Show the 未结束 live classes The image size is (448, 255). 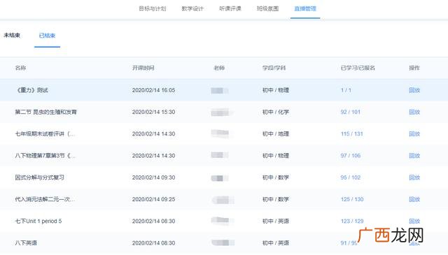(x=12, y=36)
